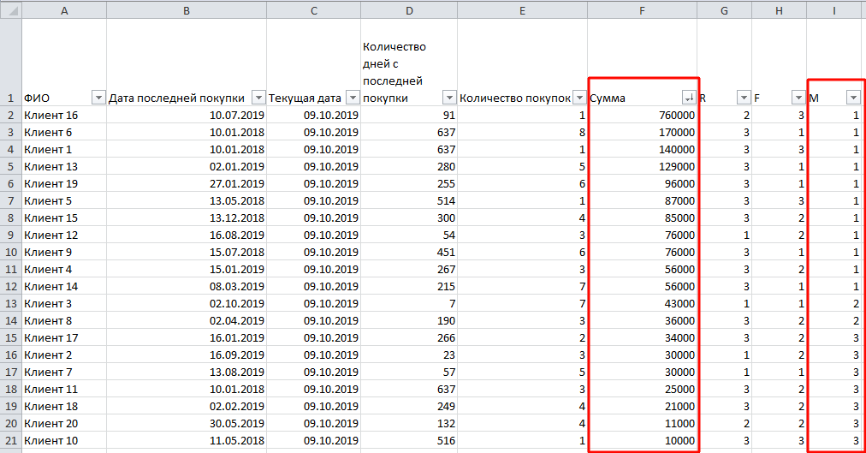Screen dimensions: 866x453
Task: Open the Количество дней с последней покупки filter
Action: click(x=449, y=98)
